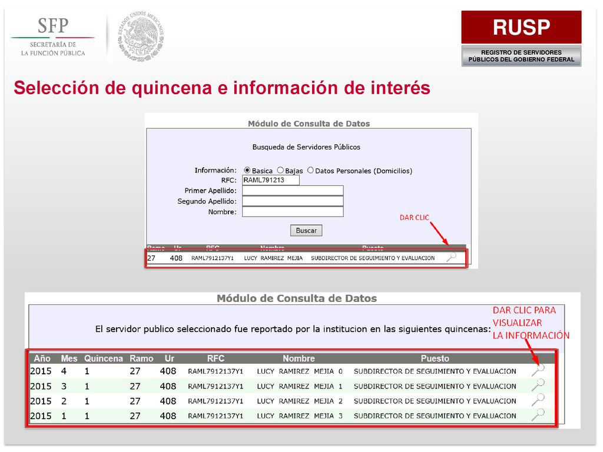This screenshot has width=603, height=452.
Task: Click 'LUCY RAMIREZ MEJIA' in the search result row
Action: point(273,258)
